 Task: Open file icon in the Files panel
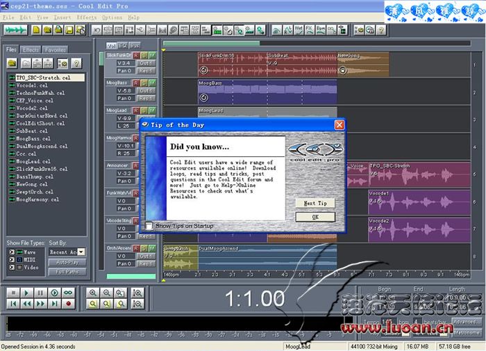[12, 63]
